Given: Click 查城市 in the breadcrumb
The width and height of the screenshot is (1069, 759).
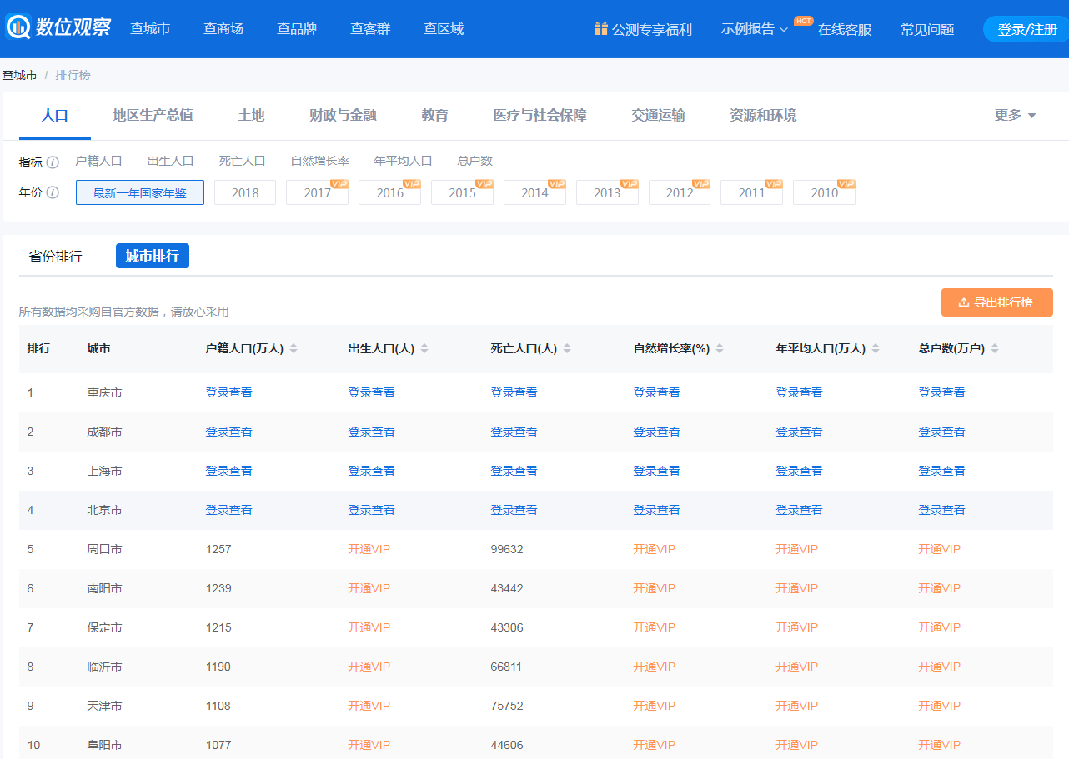Looking at the screenshot, I should coord(19,75).
